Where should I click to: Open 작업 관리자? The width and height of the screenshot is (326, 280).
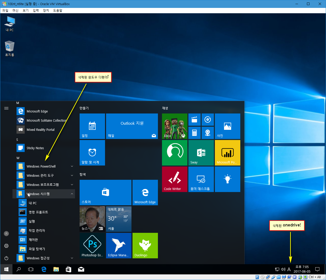44,231
